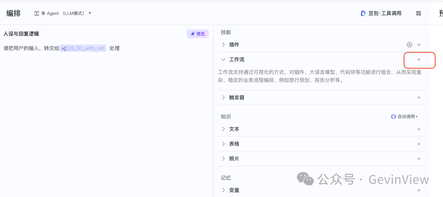The height and width of the screenshot is (197, 443).
Task: Click the workflow description paragraph
Action: pos(320,76)
